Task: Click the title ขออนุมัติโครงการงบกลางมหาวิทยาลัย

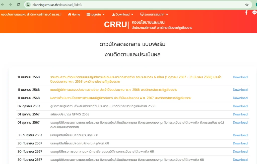Action: click(x=102, y=151)
